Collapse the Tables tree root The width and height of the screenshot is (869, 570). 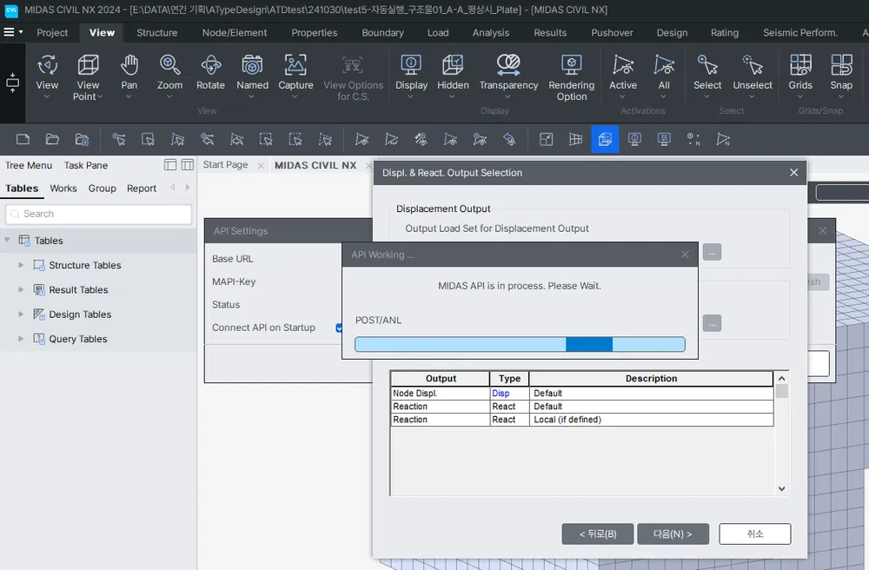[7, 240]
